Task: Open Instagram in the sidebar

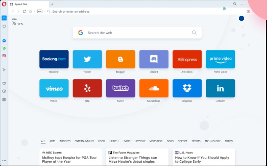Action: point(4,56)
